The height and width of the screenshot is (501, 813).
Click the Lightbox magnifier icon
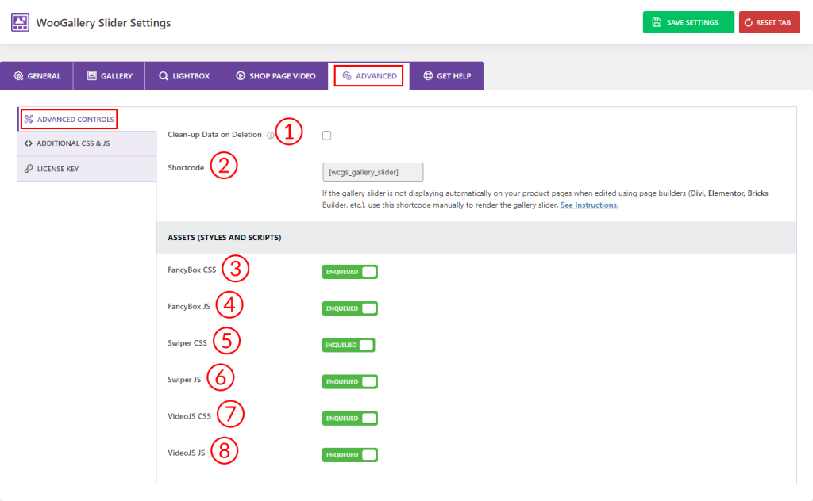tap(164, 75)
